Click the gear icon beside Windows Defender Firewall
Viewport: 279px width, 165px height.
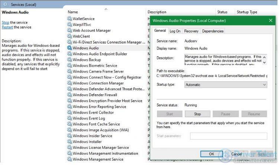[x=70, y=95]
